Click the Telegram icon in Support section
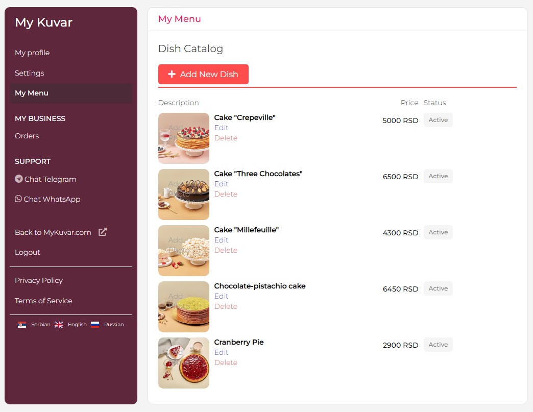Image resolution: width=533 pixels, height=412 pixels. [x=19, y=179]
